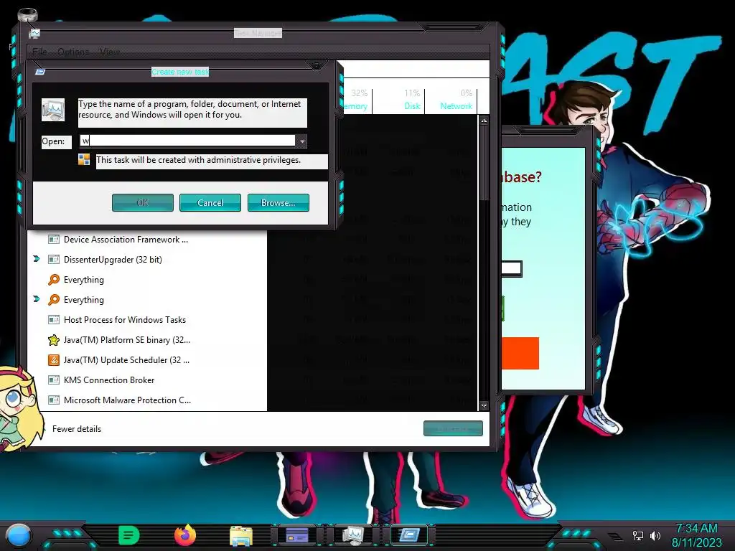Select Host Process for Windows Tasks
735x551 pixels.
tap(148, 320)
